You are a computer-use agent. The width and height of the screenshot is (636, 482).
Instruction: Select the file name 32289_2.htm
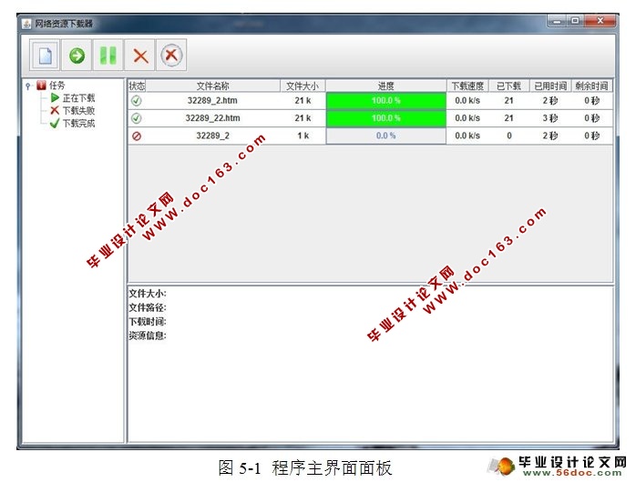pyautogui.click(x=212, y=100)
